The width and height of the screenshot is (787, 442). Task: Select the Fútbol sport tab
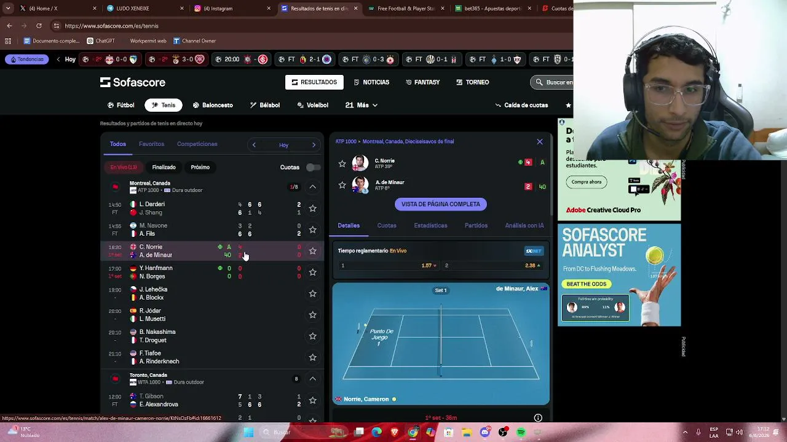click(x=121, y=105)
